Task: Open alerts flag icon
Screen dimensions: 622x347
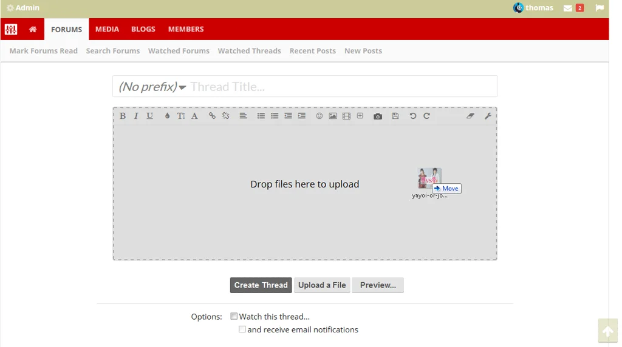Action: click(600, 8)
